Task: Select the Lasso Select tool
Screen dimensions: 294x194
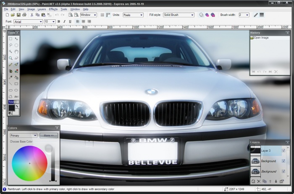Action: point(10,45)
